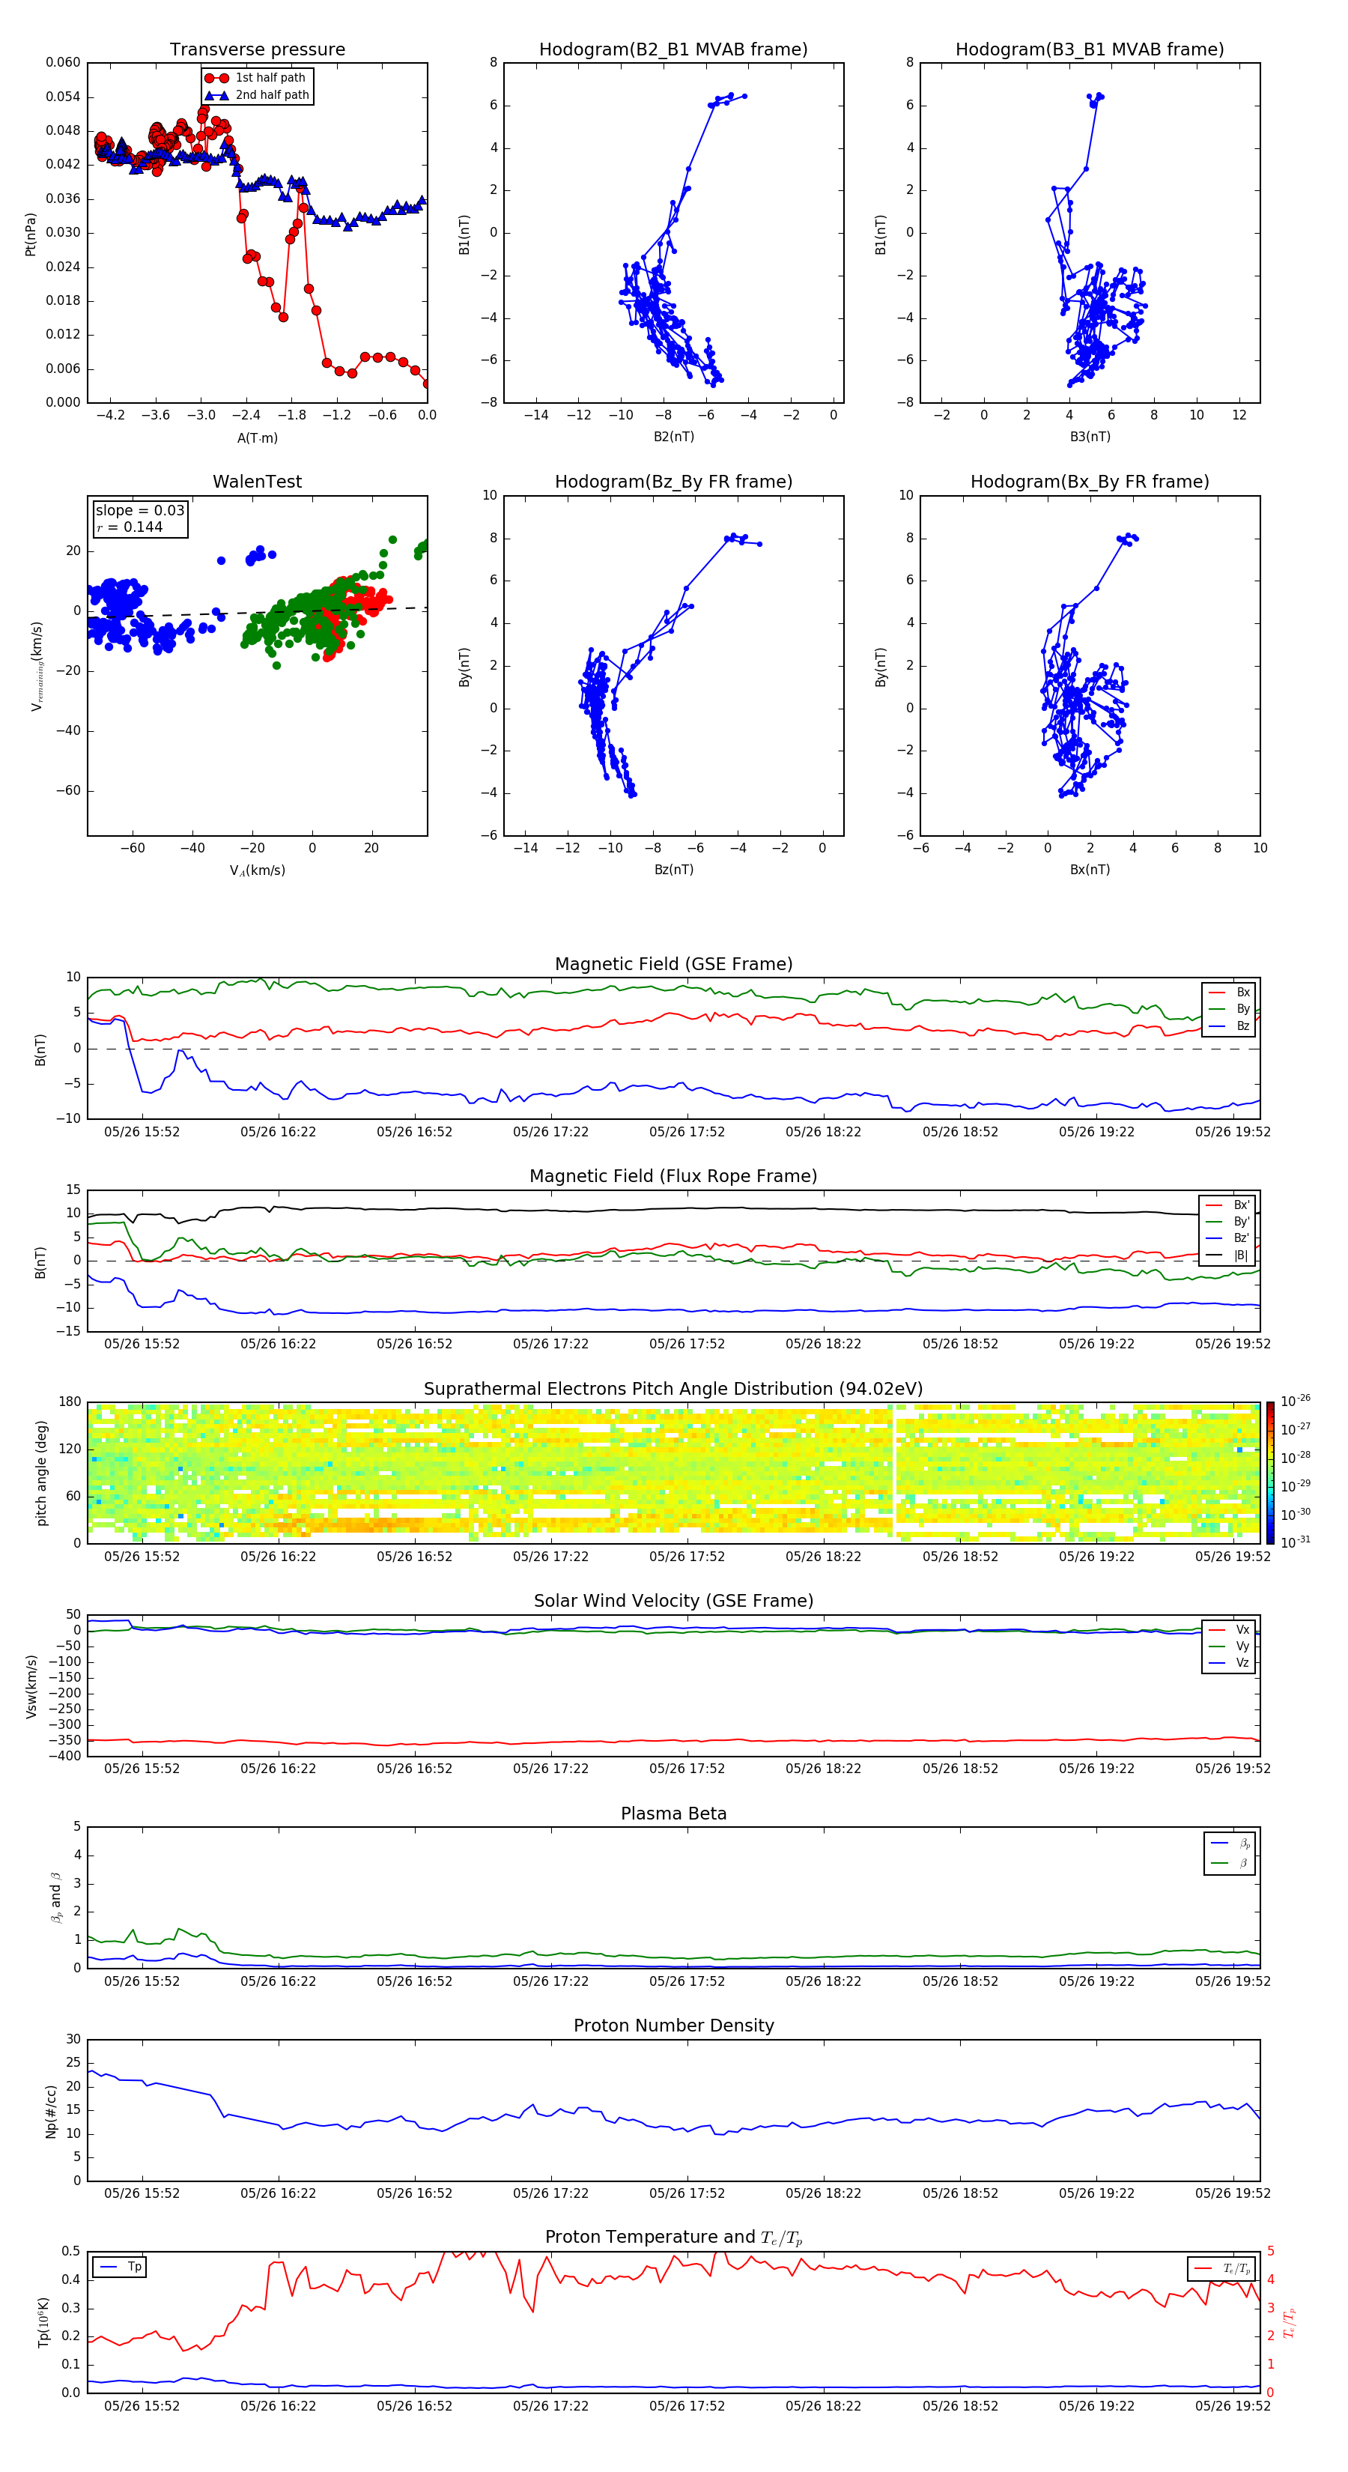1348x2472 pixels.
Task: Click the Bx legend entry in GSE magnetic field plot
Action: pyautogui.click(x=1229, y=993)
